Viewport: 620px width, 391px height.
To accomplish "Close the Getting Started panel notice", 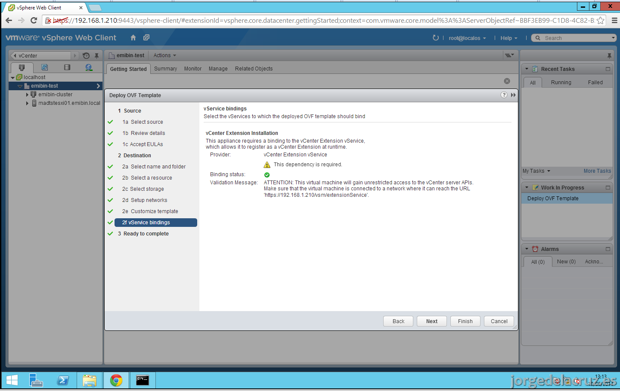I will click(507, 81).
